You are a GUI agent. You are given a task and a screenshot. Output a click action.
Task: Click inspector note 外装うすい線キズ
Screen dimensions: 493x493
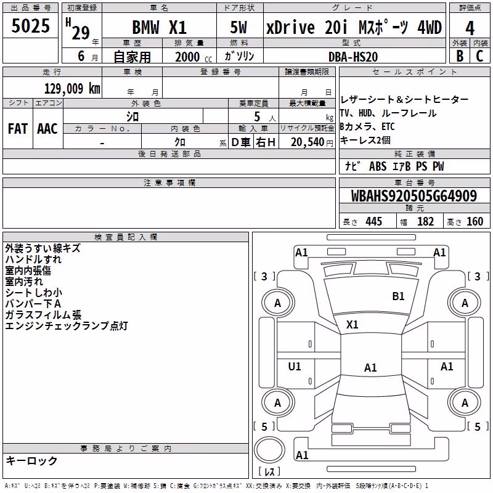pyautogui.click(x=43, y=248)
